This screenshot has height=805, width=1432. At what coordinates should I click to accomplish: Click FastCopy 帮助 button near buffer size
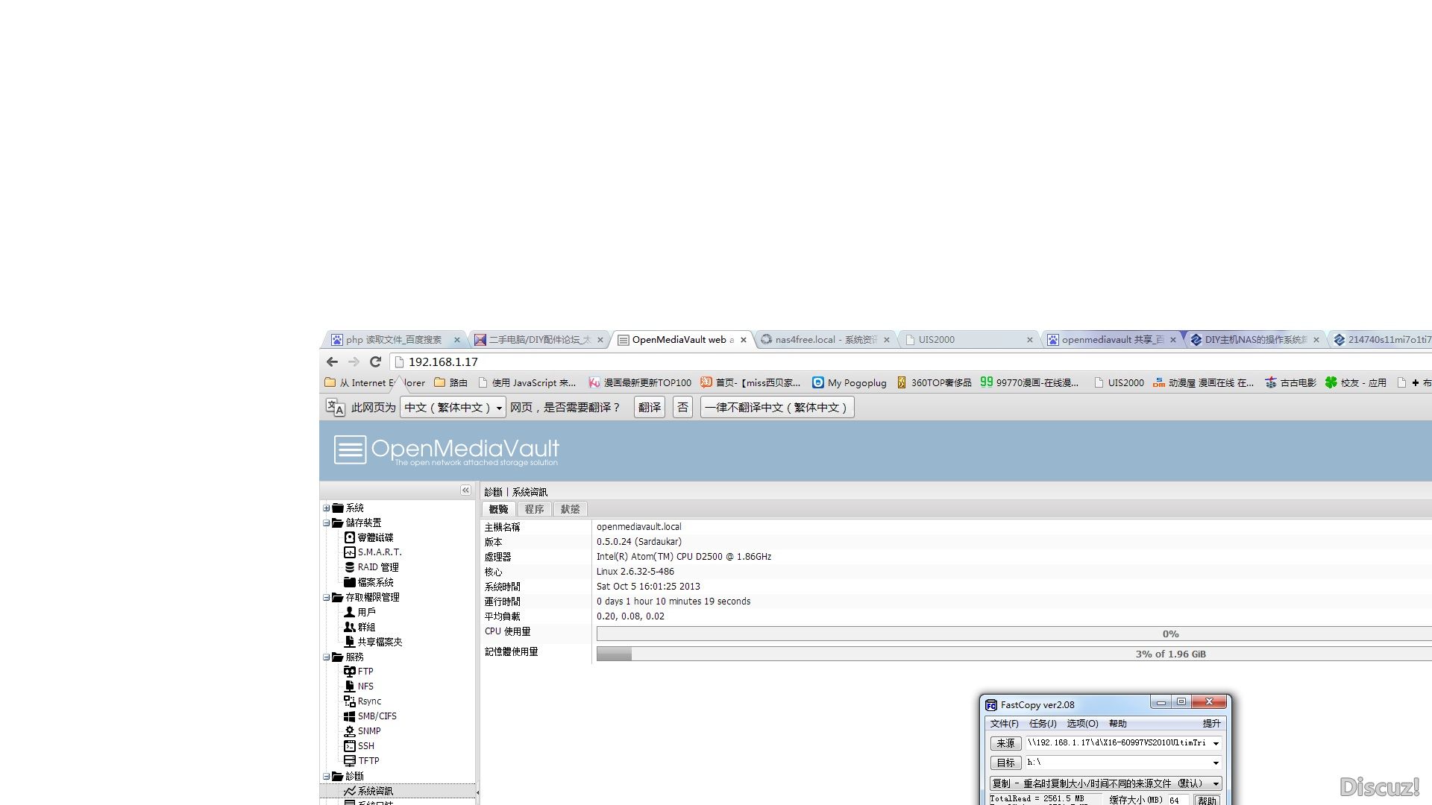tap(1207, 801)
